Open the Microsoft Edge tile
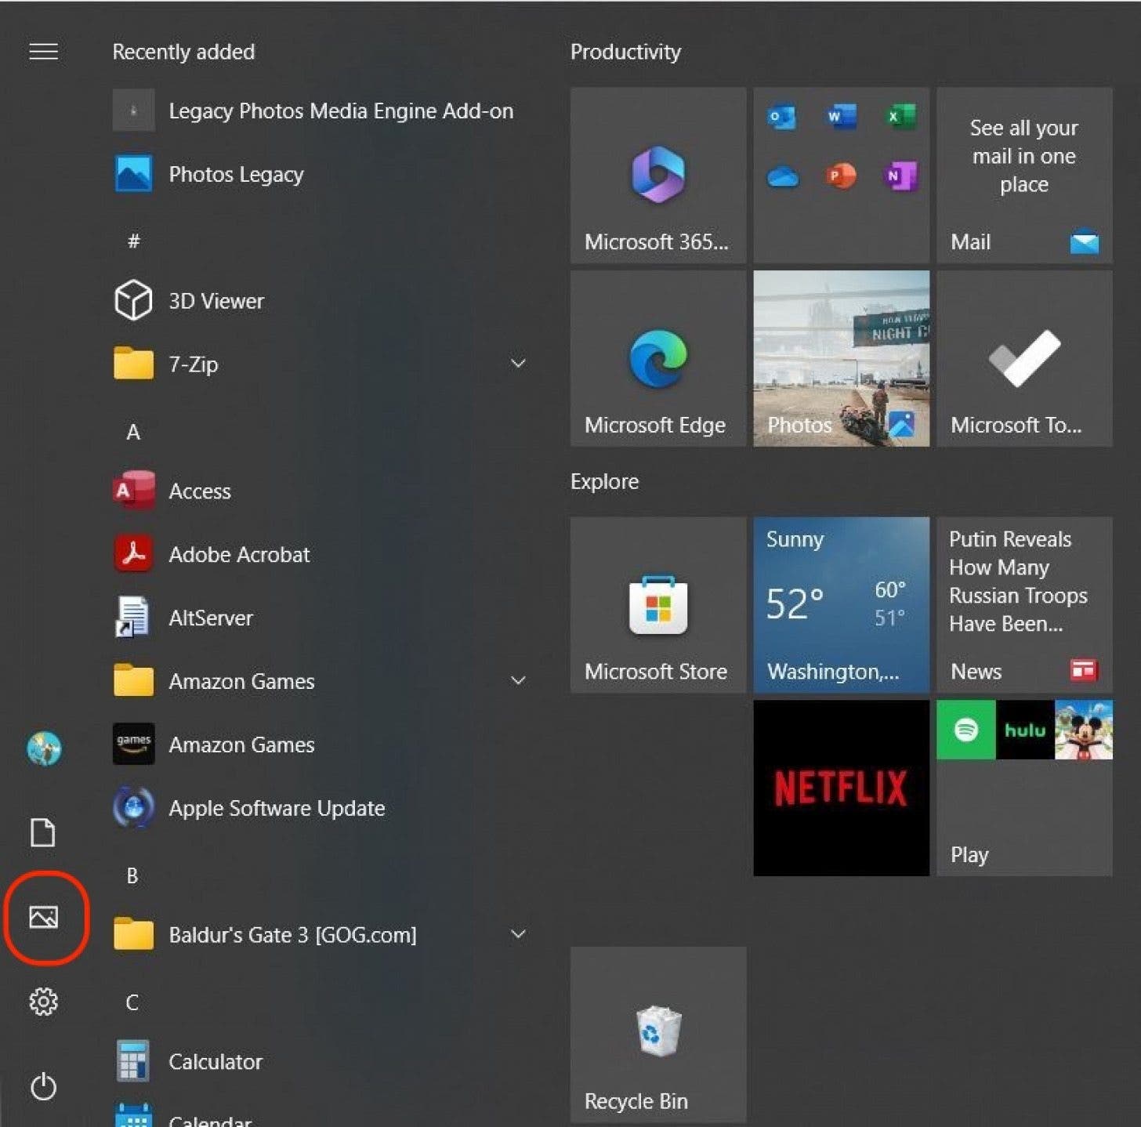Screen dimensions: 1141x1127 pyautogui.click(x=657, y=359)
